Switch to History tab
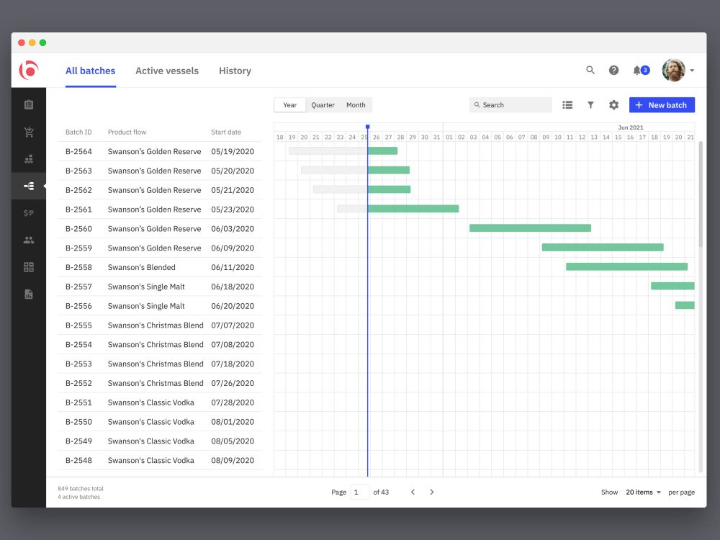This screenshot has height=540, width=720. coord(235,71)
